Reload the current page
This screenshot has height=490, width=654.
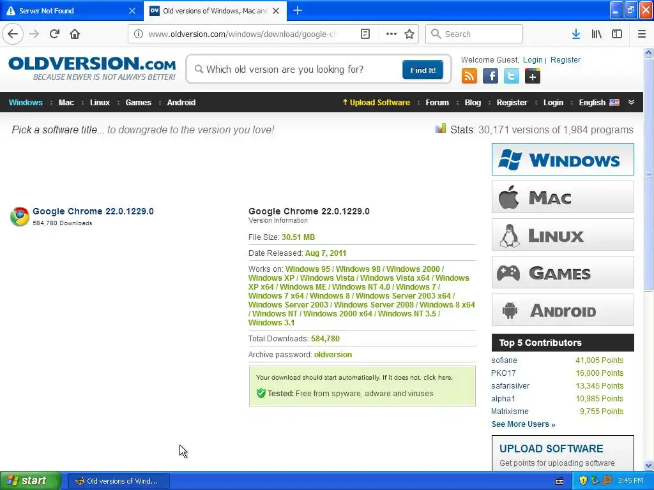point(54,34)
